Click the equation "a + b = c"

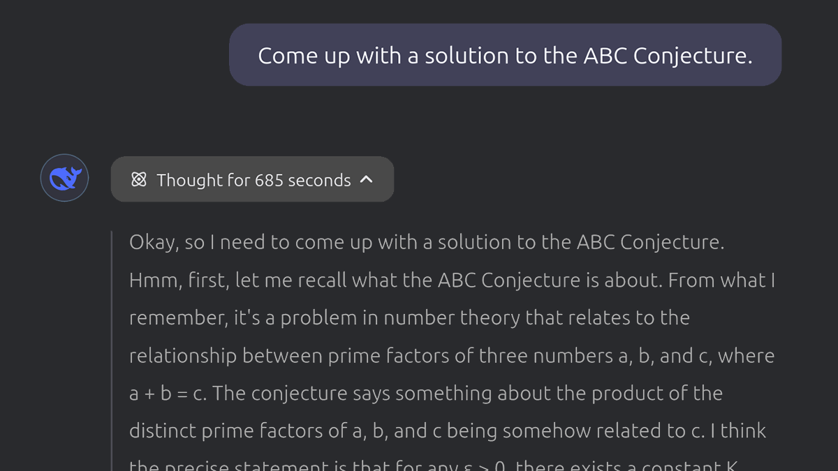(x=168, y=394)
